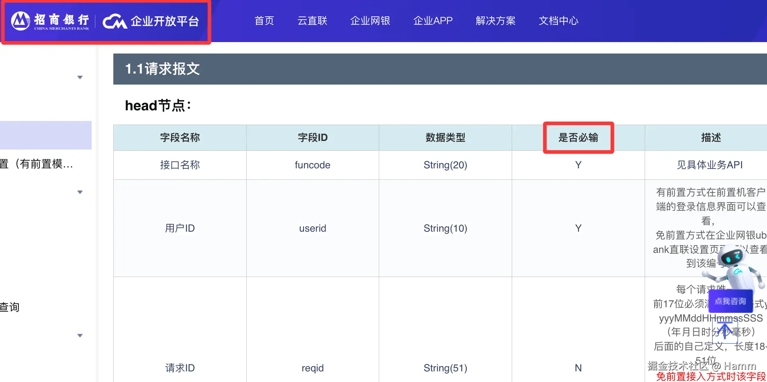Click the back-to-top arrow icon
Viewport: 767px width, 382px height.
click(724, 330)
